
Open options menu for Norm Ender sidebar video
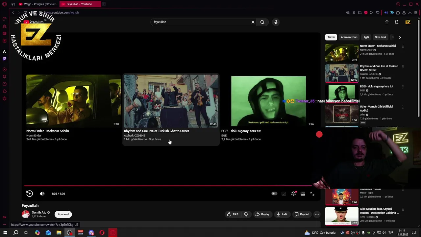403,46
